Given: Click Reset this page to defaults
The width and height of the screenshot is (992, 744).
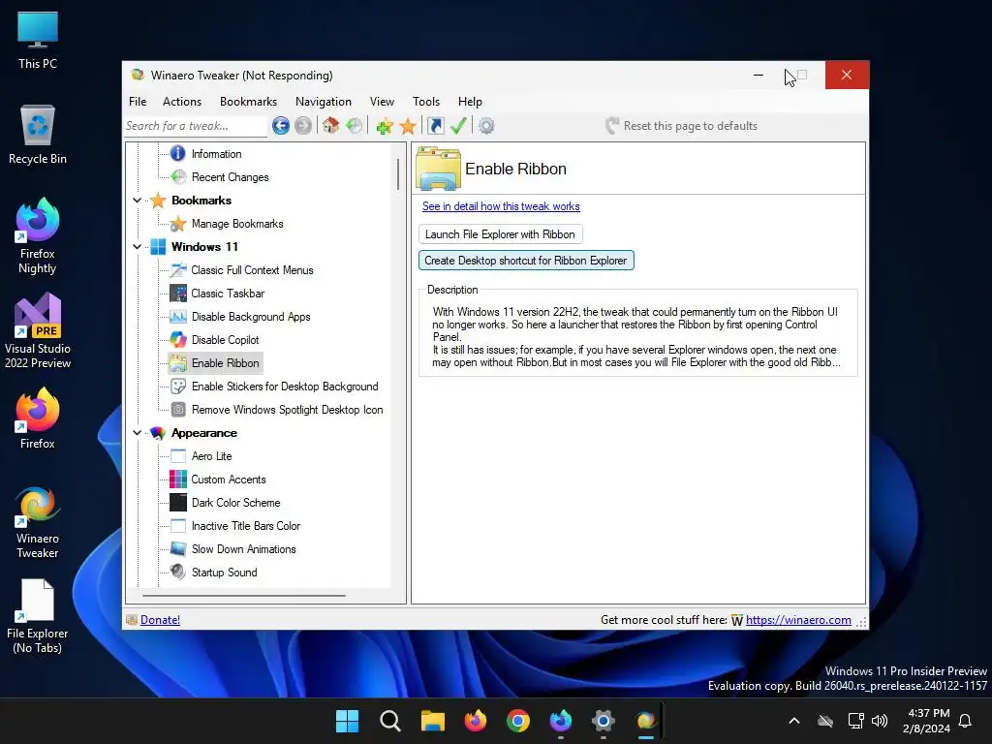Looking at the screenshot, I should pos(681,126).
